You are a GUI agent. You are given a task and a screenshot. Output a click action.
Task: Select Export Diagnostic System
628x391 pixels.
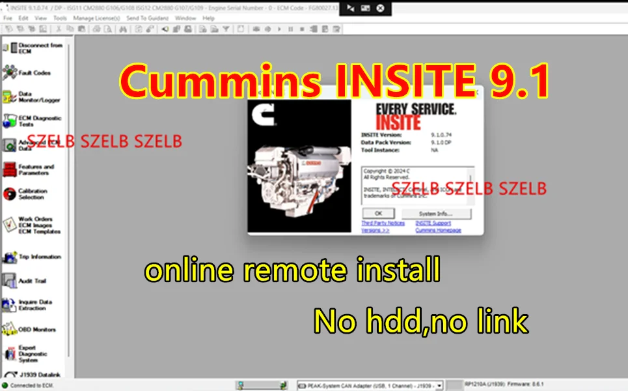pos(25,354)
